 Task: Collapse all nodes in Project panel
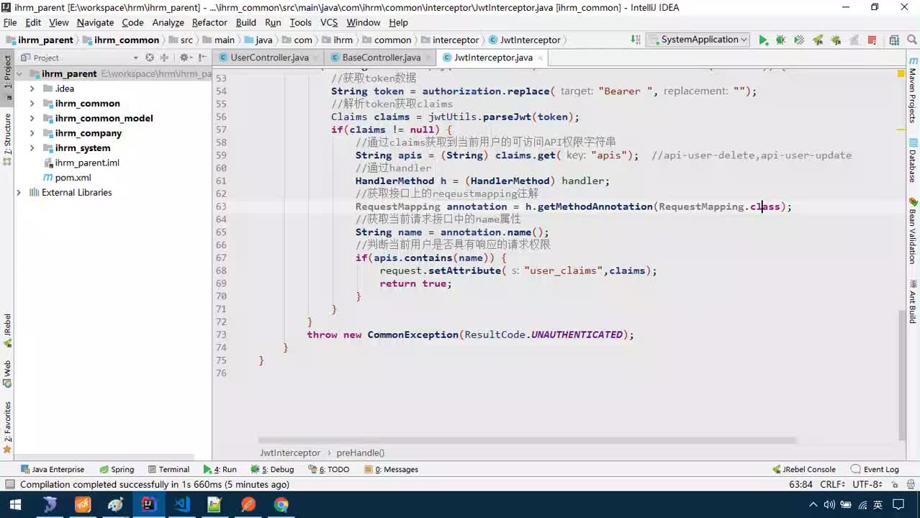(164, 58)
